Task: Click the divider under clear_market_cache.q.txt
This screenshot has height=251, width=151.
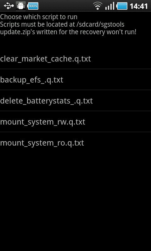Action: (75, 69)
